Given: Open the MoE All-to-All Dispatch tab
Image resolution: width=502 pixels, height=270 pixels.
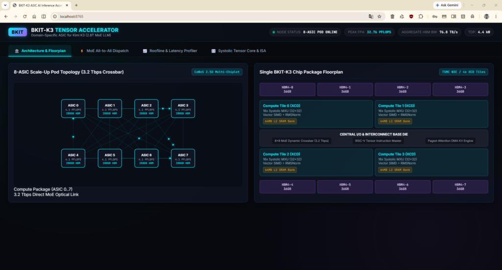Looking at the screenshot, I should point(104,51).
